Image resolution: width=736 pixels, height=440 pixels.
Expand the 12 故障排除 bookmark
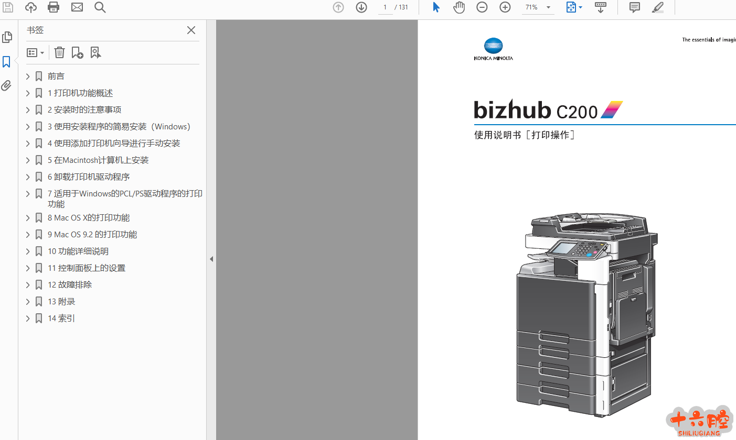(28, 285)
